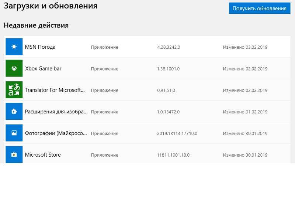Open the Расширения для изобра... name
Screen dimensions: 295x212
coord(56,112)
